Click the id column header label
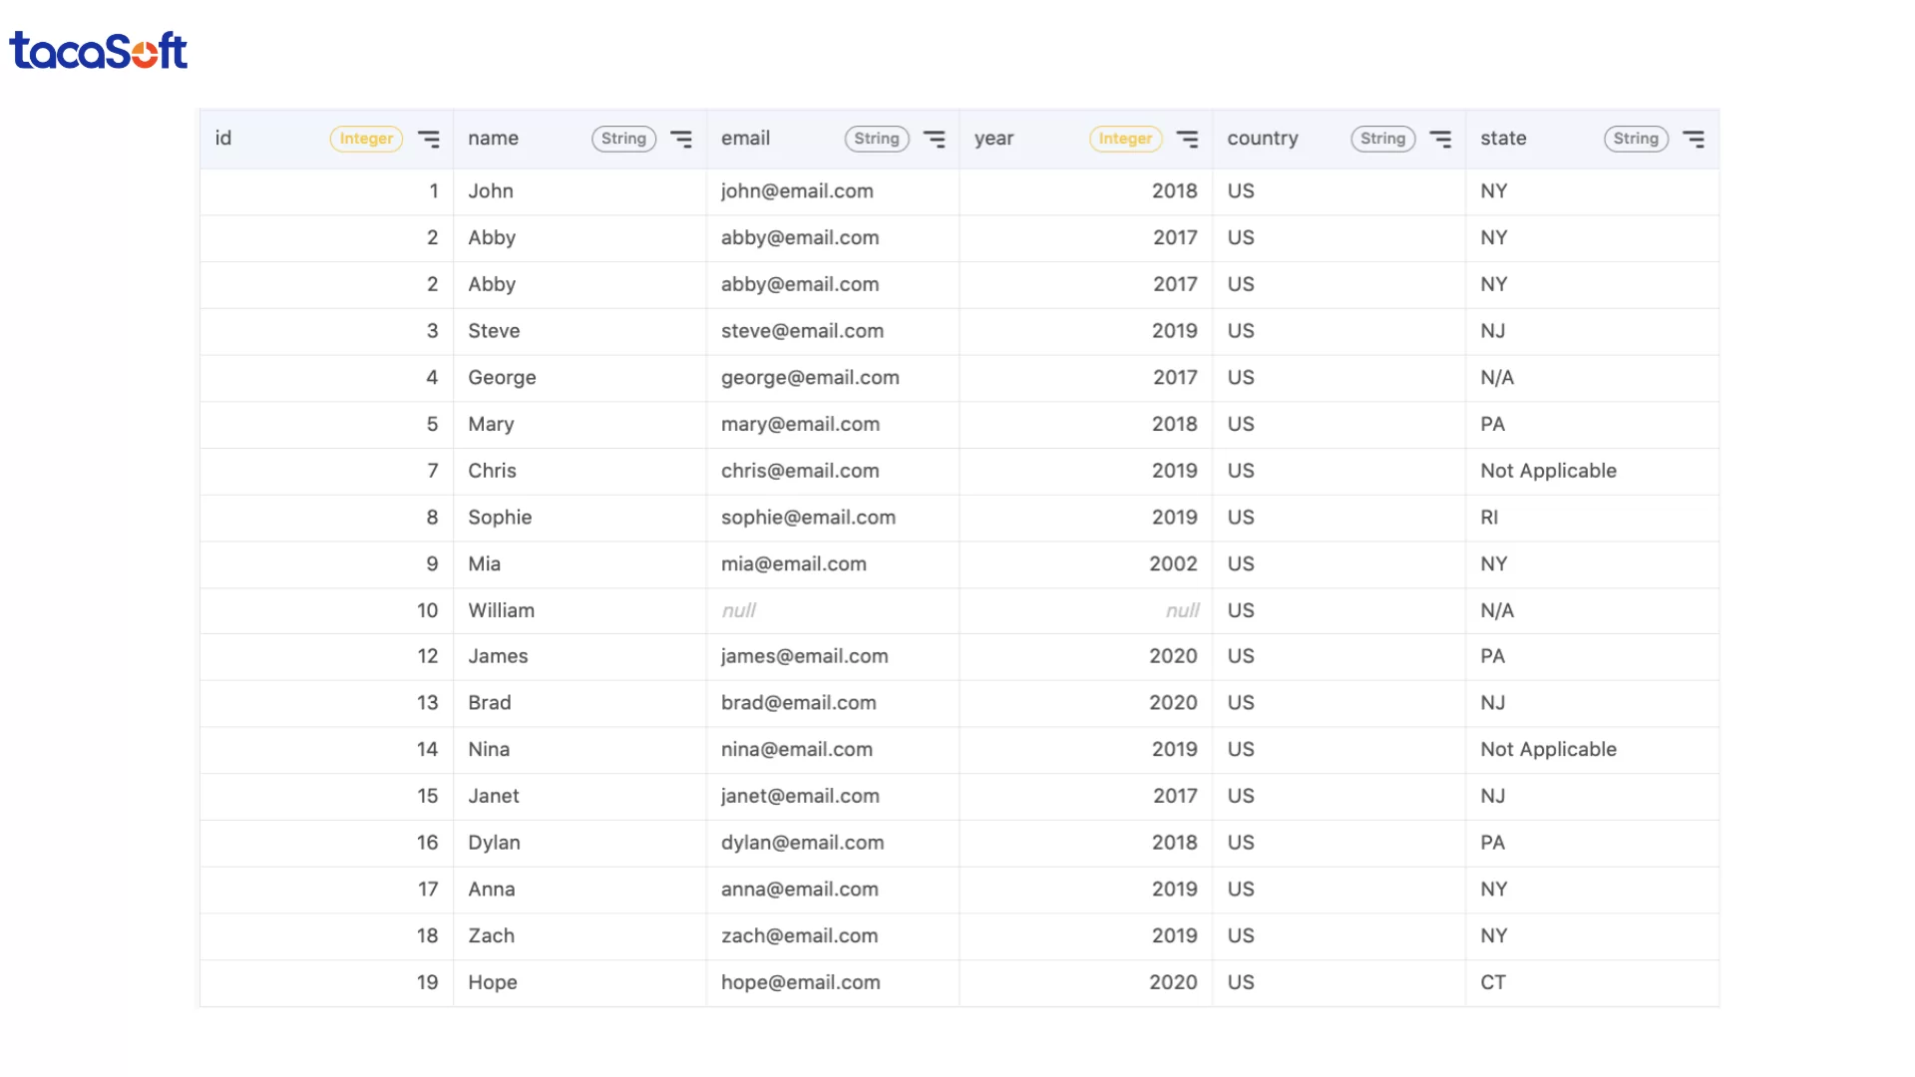The image size is (1915, 1077). [223, 139]
